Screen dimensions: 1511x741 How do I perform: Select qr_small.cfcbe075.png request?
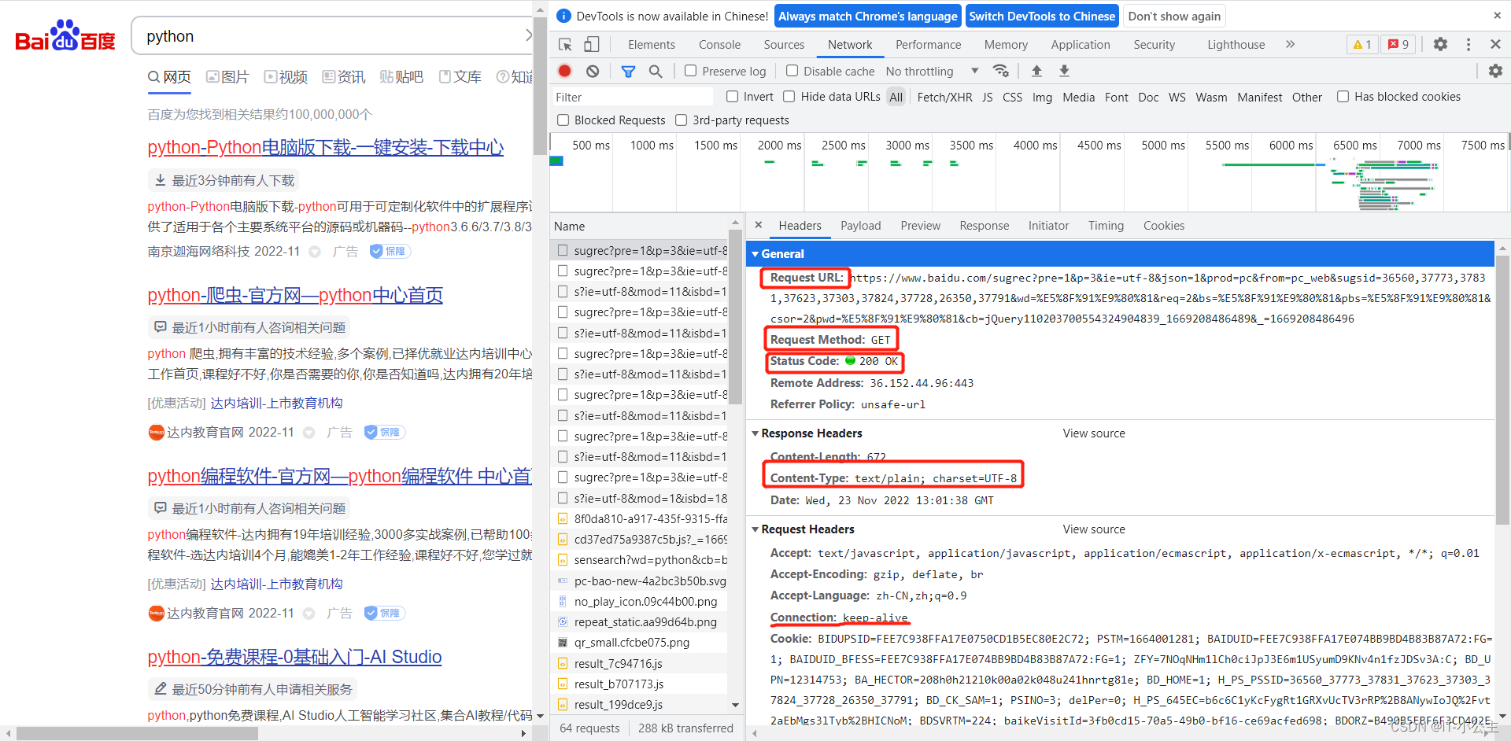point(639,643)
